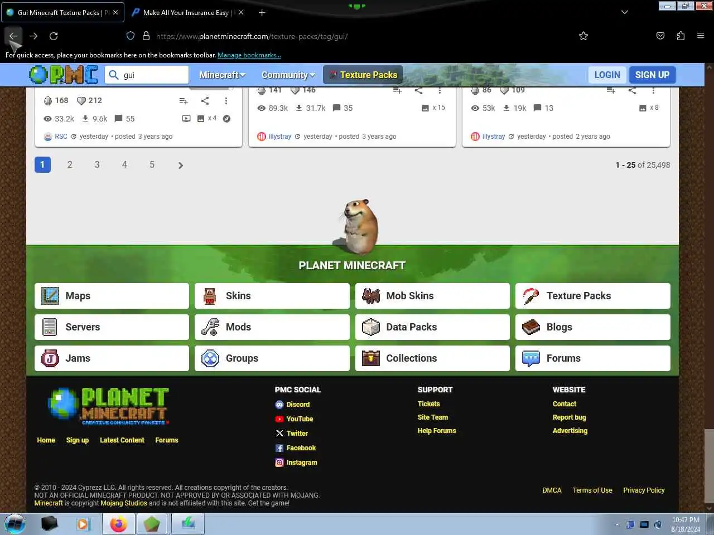Share the RSC texture pack card
The height and width of the screenshot is (535, 714).
pyautogui.click(x=205, y=101)
